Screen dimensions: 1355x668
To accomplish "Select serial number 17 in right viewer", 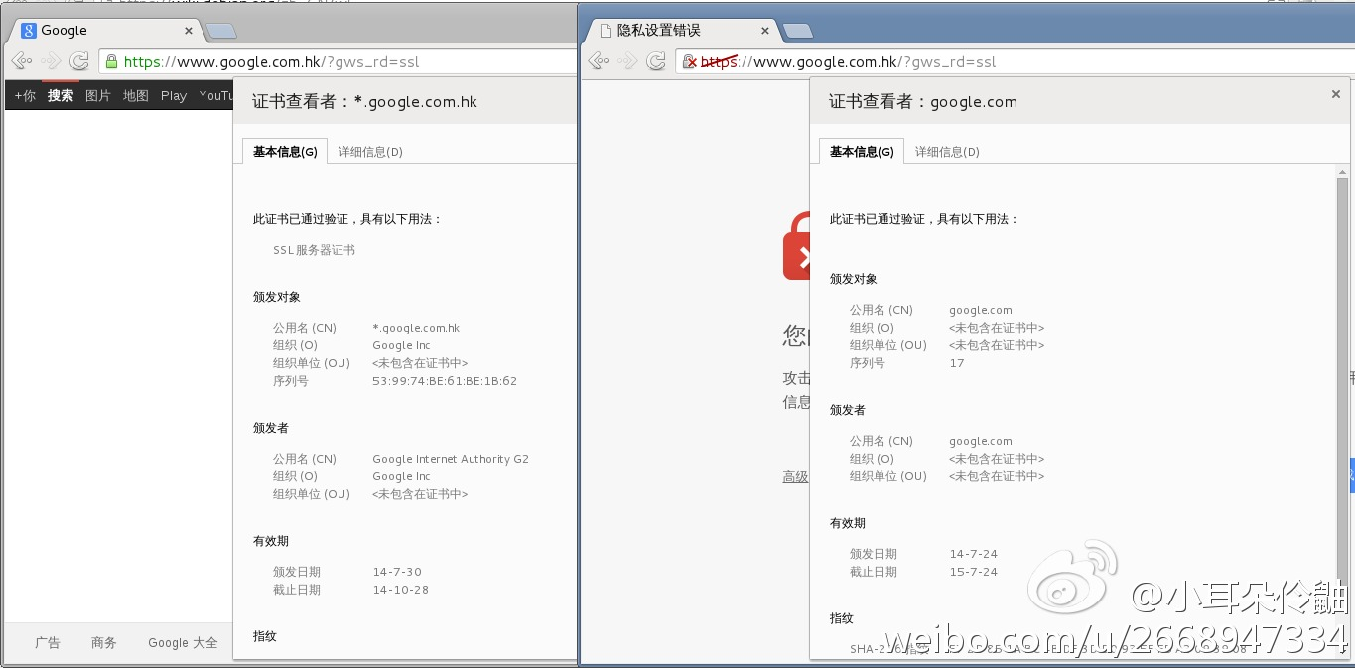I will pyautogui.click(x=957, y=363).
